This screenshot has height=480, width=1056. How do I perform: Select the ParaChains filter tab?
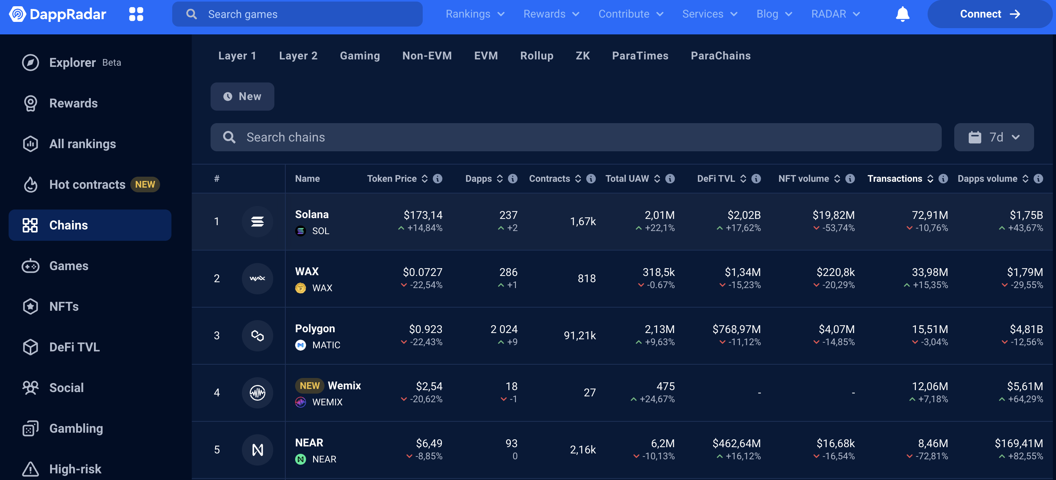pyautogui.click(x=721, y=56)
